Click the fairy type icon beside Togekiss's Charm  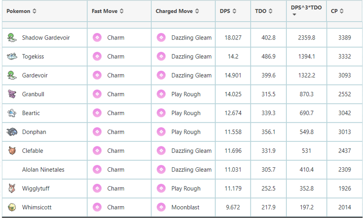tap(97, 56)
